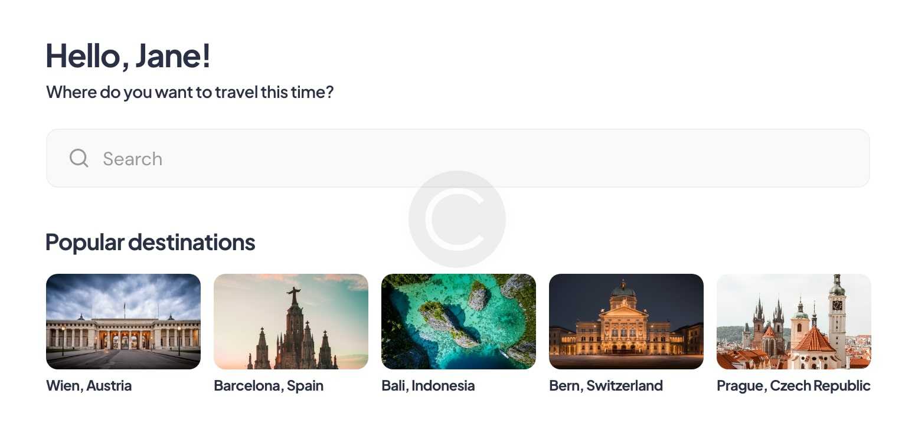Focus the Search input field
The height and width of the screenshot is (439, 915).
click(472, 158)
